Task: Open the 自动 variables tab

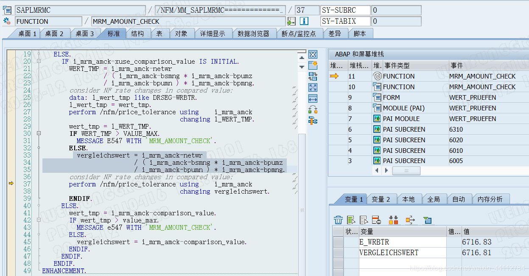Action: 459,199
